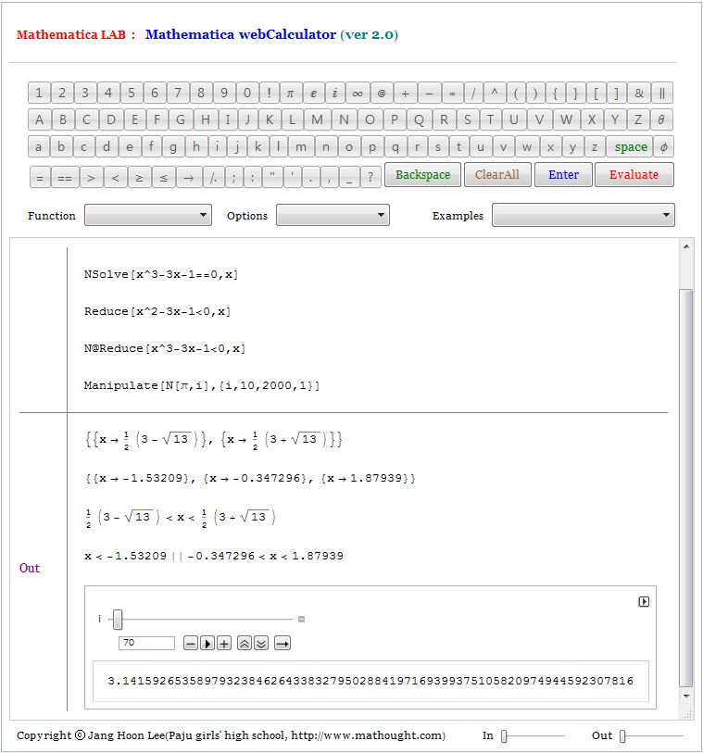Image resolution: width=703 pixels, height=753 pixels.
Task: Click the left curly brace key
Action: coord(555,94)
